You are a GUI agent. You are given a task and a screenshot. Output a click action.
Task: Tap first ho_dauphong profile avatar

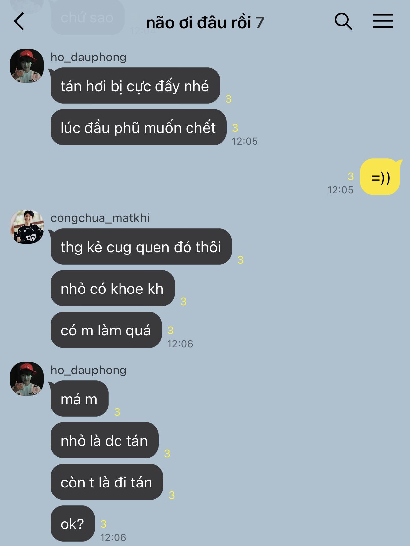coord(27,66)
